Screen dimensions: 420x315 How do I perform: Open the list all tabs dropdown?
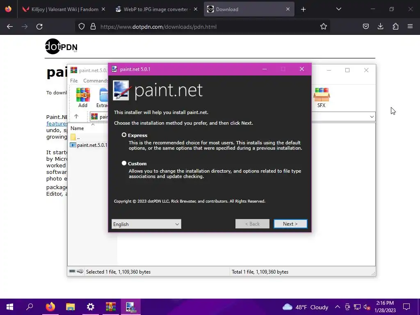pos(338,9)
